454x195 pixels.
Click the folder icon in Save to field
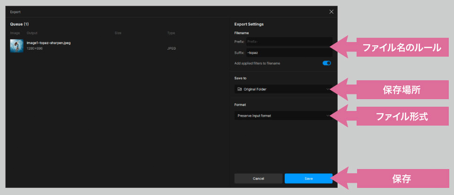coord(239,89)
